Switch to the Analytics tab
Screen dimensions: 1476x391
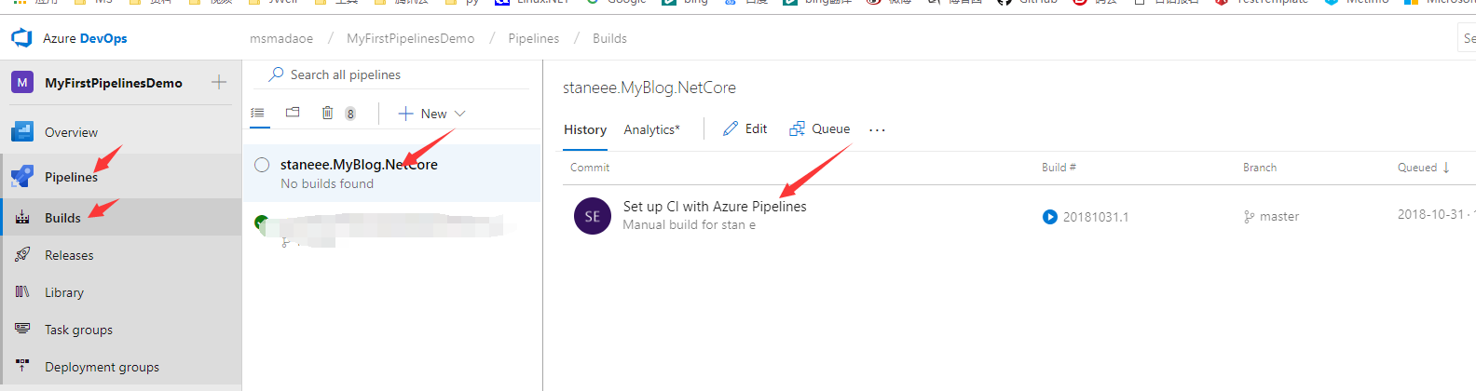tap(651, 129)
